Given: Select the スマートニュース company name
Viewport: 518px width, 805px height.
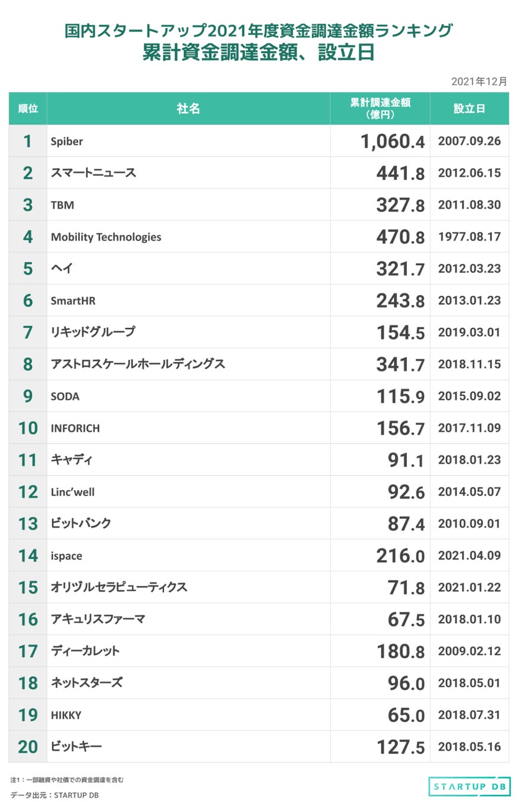Looking at the screenshot, I should click(94, 173).
